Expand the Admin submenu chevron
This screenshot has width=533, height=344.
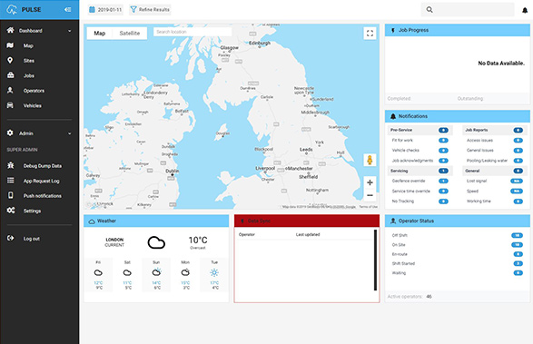pos(70,133)
